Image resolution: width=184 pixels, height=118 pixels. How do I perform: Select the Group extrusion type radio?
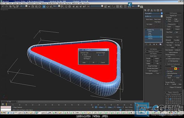(x=83, y=55)
